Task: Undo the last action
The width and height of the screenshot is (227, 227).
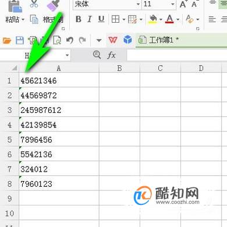Action: click(x=70, y=40)
